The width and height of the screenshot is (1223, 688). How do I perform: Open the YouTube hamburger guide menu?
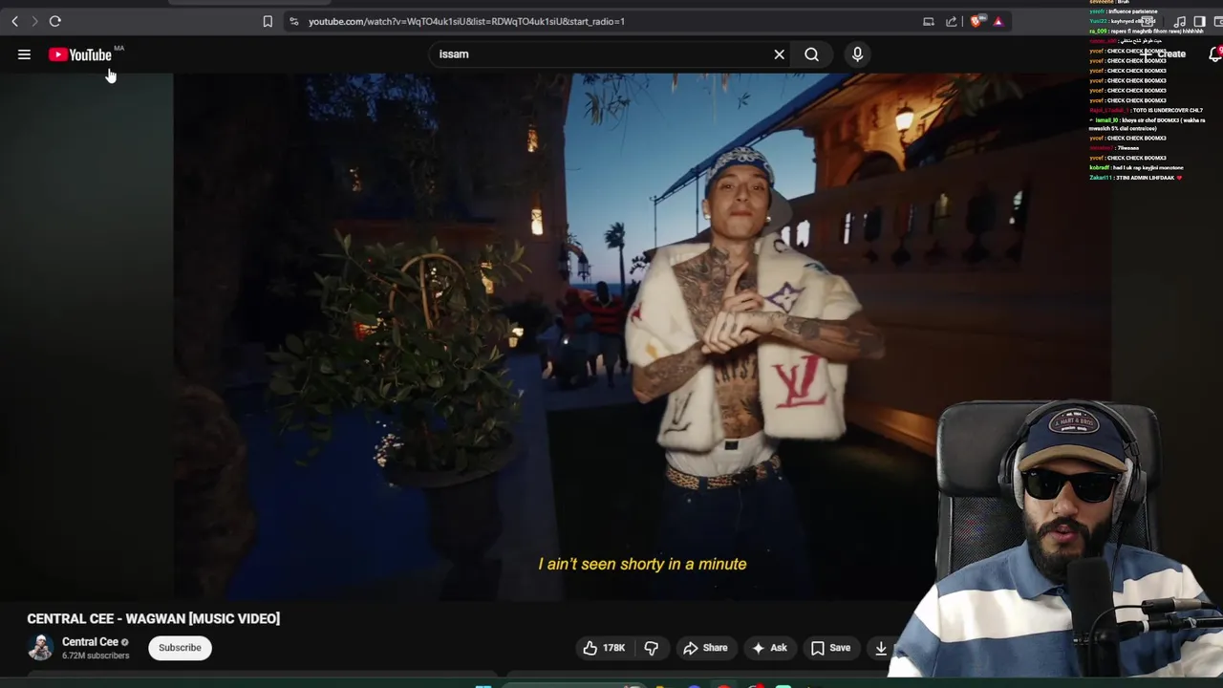coord(24,54)
